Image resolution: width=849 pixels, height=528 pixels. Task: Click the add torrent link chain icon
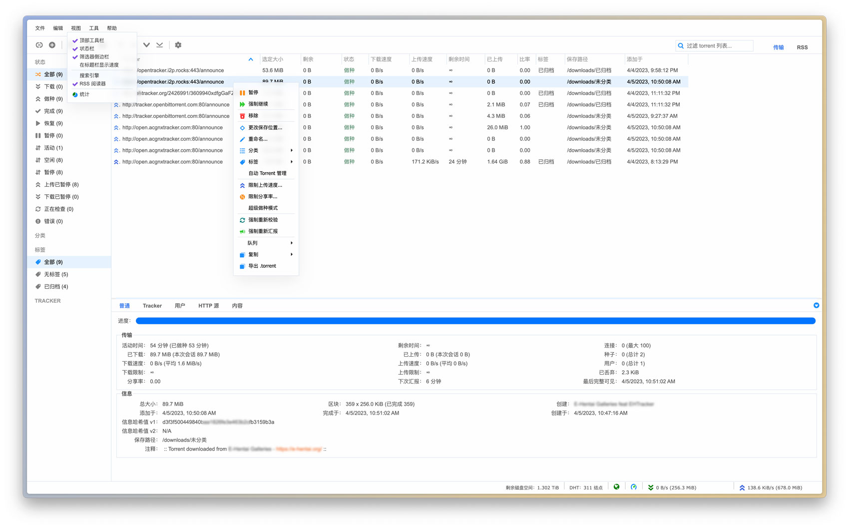pyautogui.click(x=39, y=45)
